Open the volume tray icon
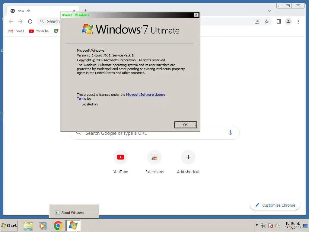This screenshot has height=232, width=309. 278,225
